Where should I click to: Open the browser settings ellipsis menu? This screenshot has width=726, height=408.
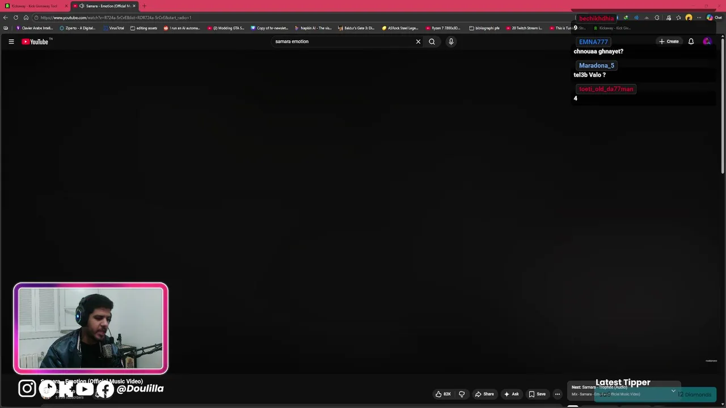(699, 18)
